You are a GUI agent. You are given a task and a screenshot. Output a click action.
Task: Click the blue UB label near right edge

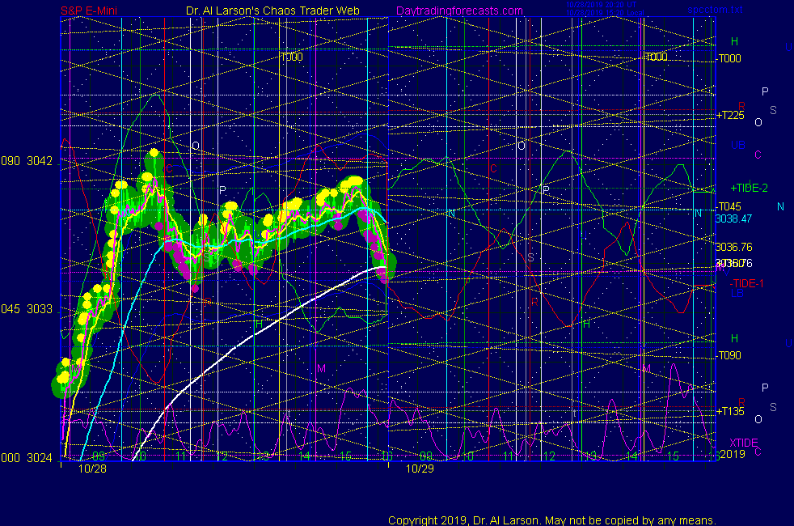tap(737, 146)
